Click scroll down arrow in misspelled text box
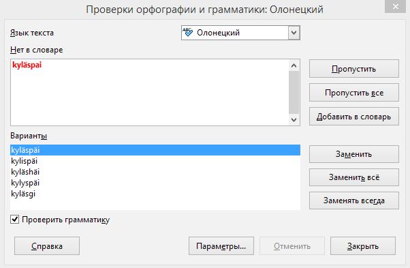The image size is (410, 268). click(294, 119)
